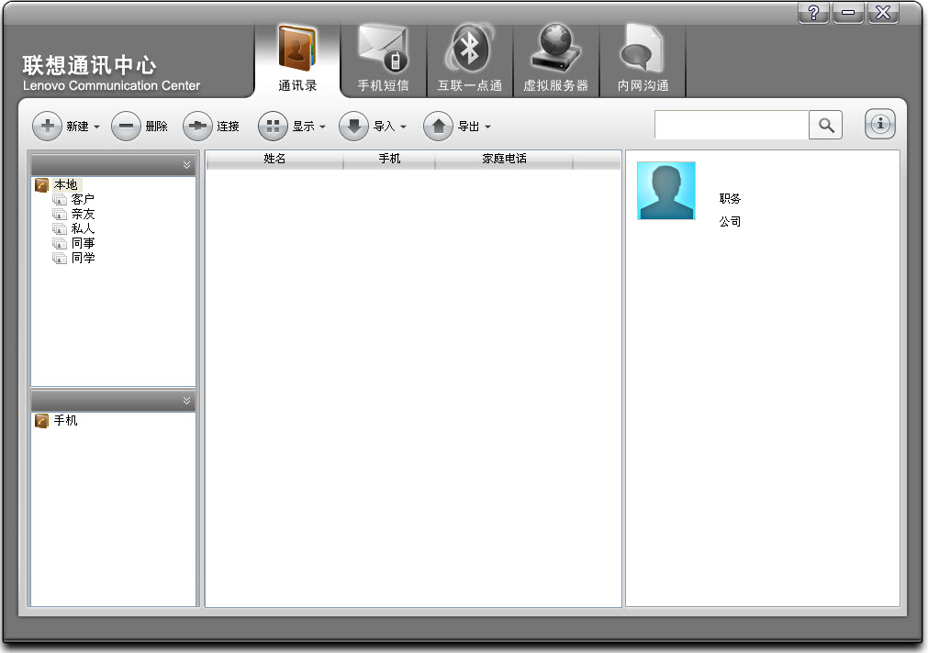The height and width of the screenshot is (653, 928).
Task: Select the 亲友 group
Action: pyautogui.click(x=83, y=214)
